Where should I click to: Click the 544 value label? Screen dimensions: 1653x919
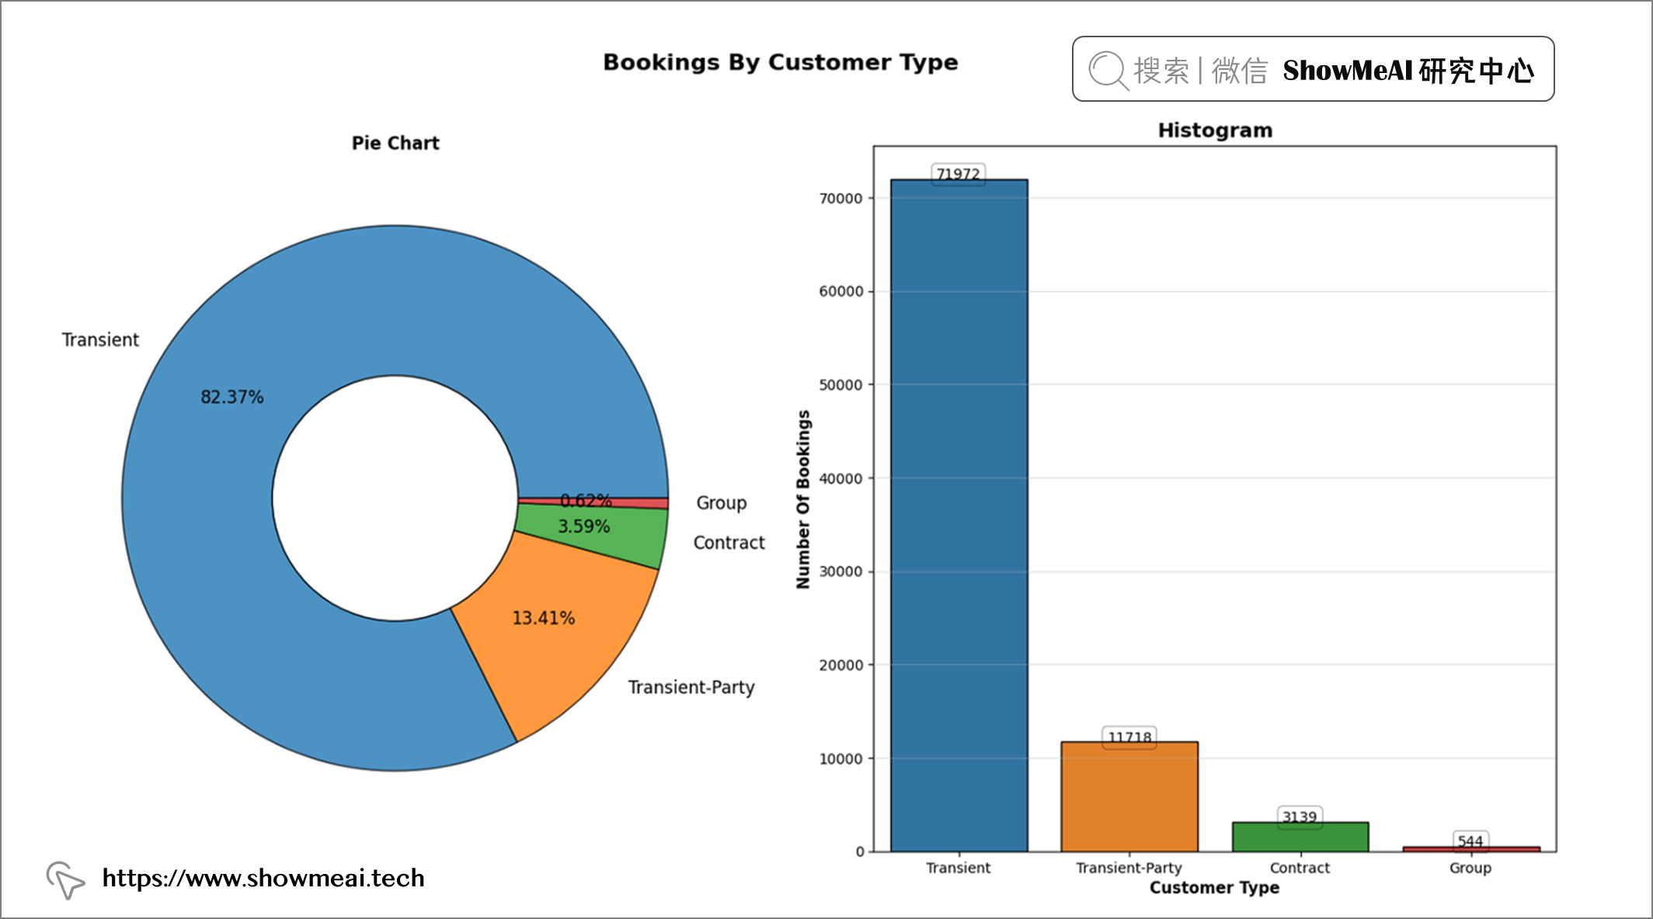(1470, 841)
